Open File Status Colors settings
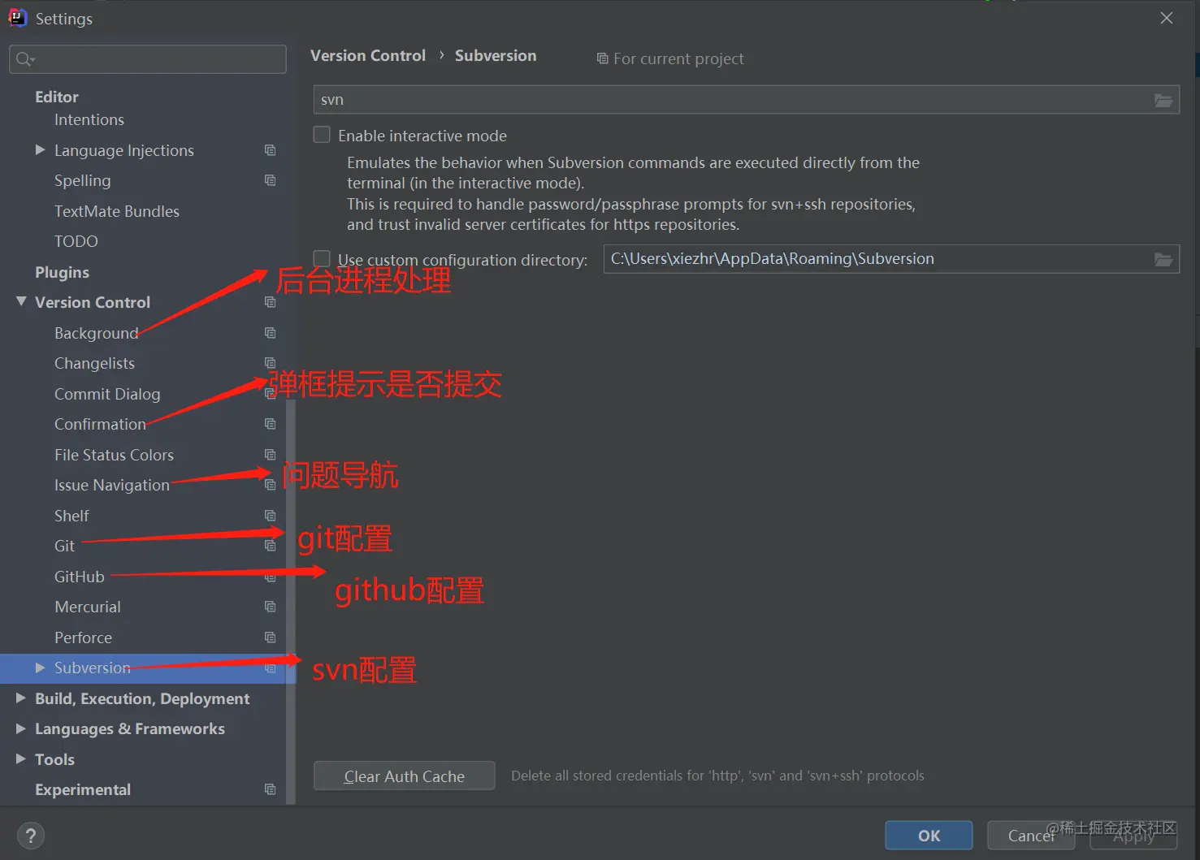1200x860 pixels. point(114,455)
